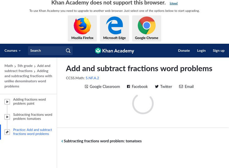The width and height of the screenshot is (229, 168).
Task: Open the Donate page
Action: [x=184, y=51]
